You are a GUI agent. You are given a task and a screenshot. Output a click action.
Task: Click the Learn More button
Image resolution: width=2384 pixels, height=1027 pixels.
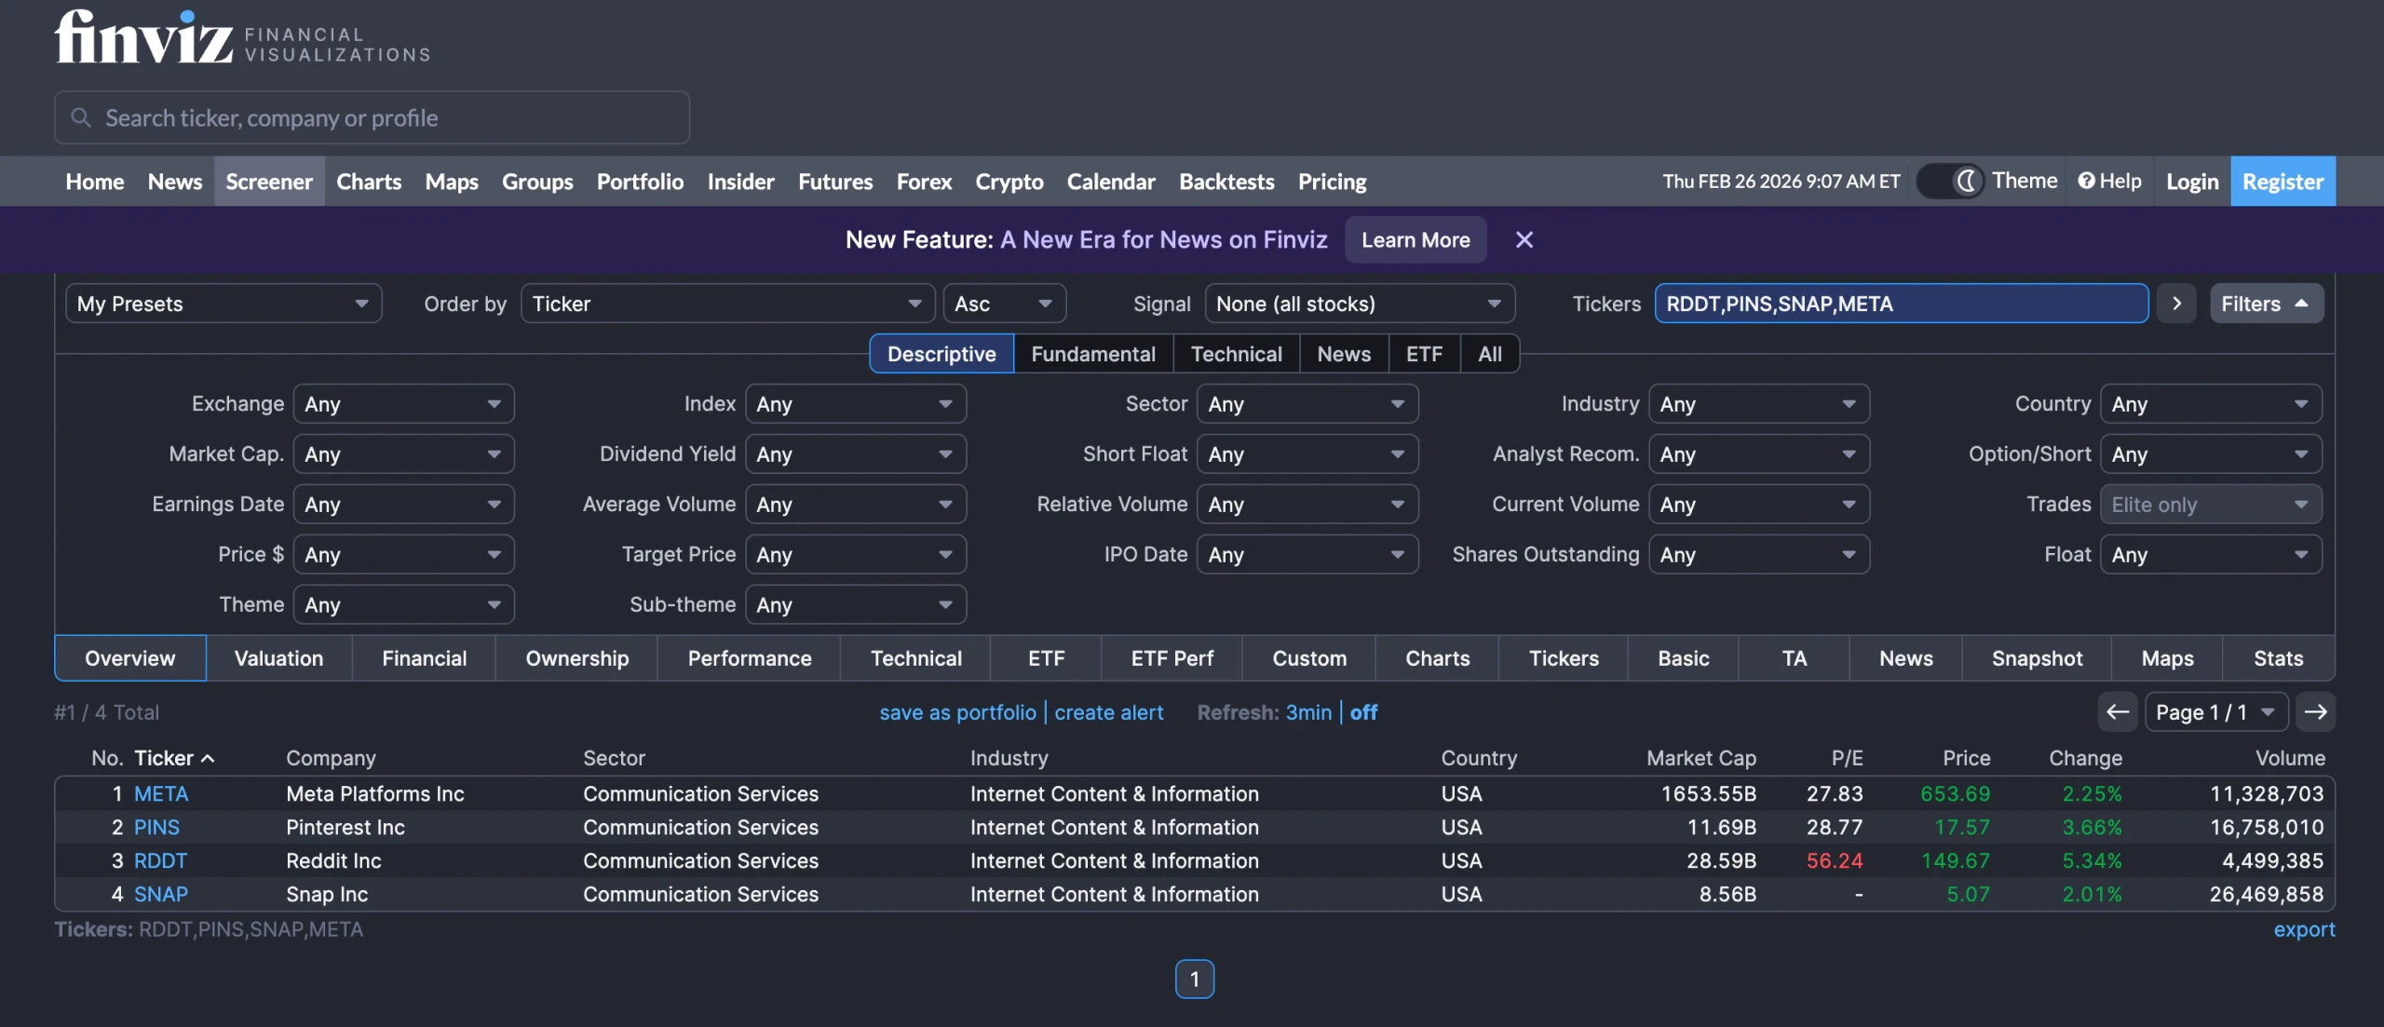pyautogui.click(x=1415, y=240)
